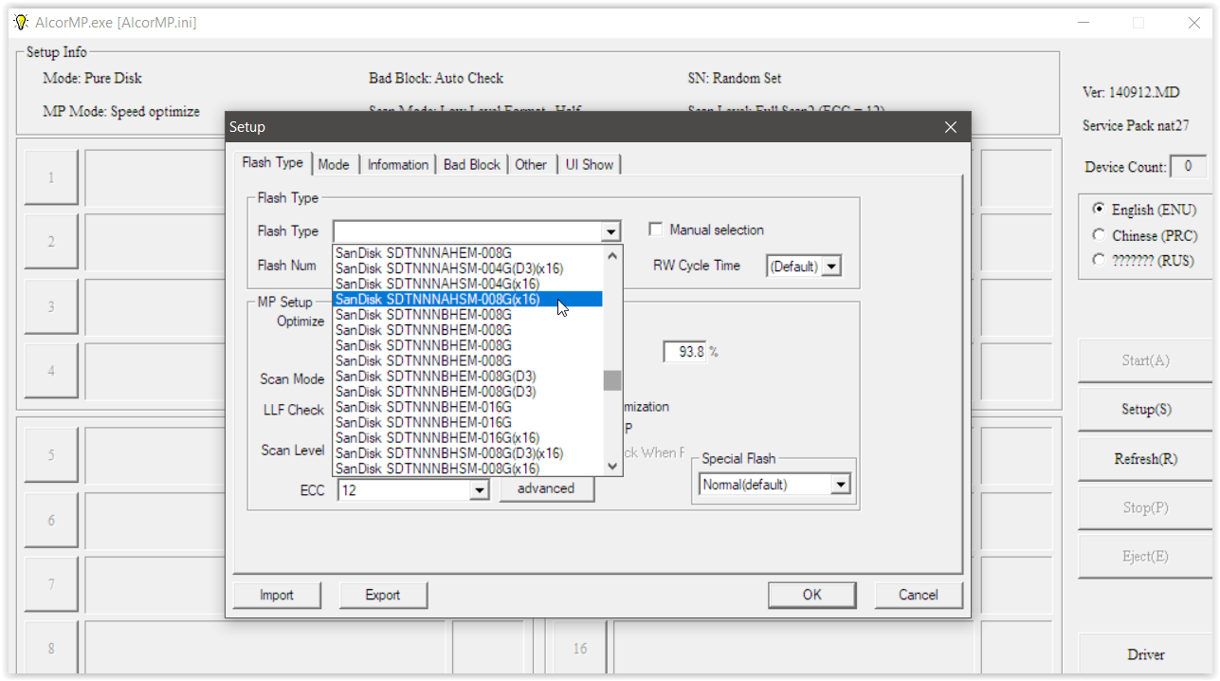
Task: Click the Driver button in main window
Action: (1146, 654)
